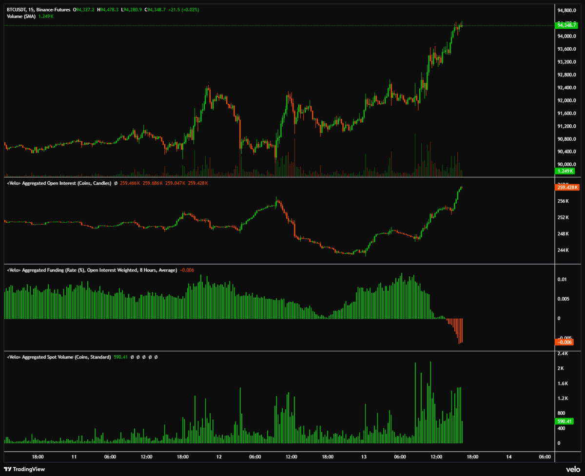Click date label 14 on time axis
This screenshot has height=476, width=585.
coord(508,457)
